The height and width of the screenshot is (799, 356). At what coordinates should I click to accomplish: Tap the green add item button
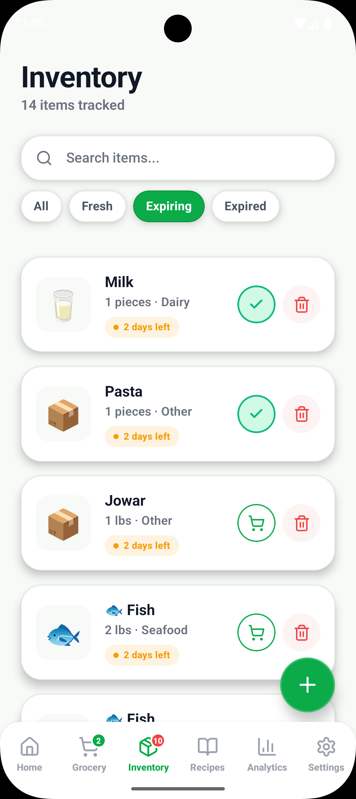pyautogui.click(x=307, y=685)
